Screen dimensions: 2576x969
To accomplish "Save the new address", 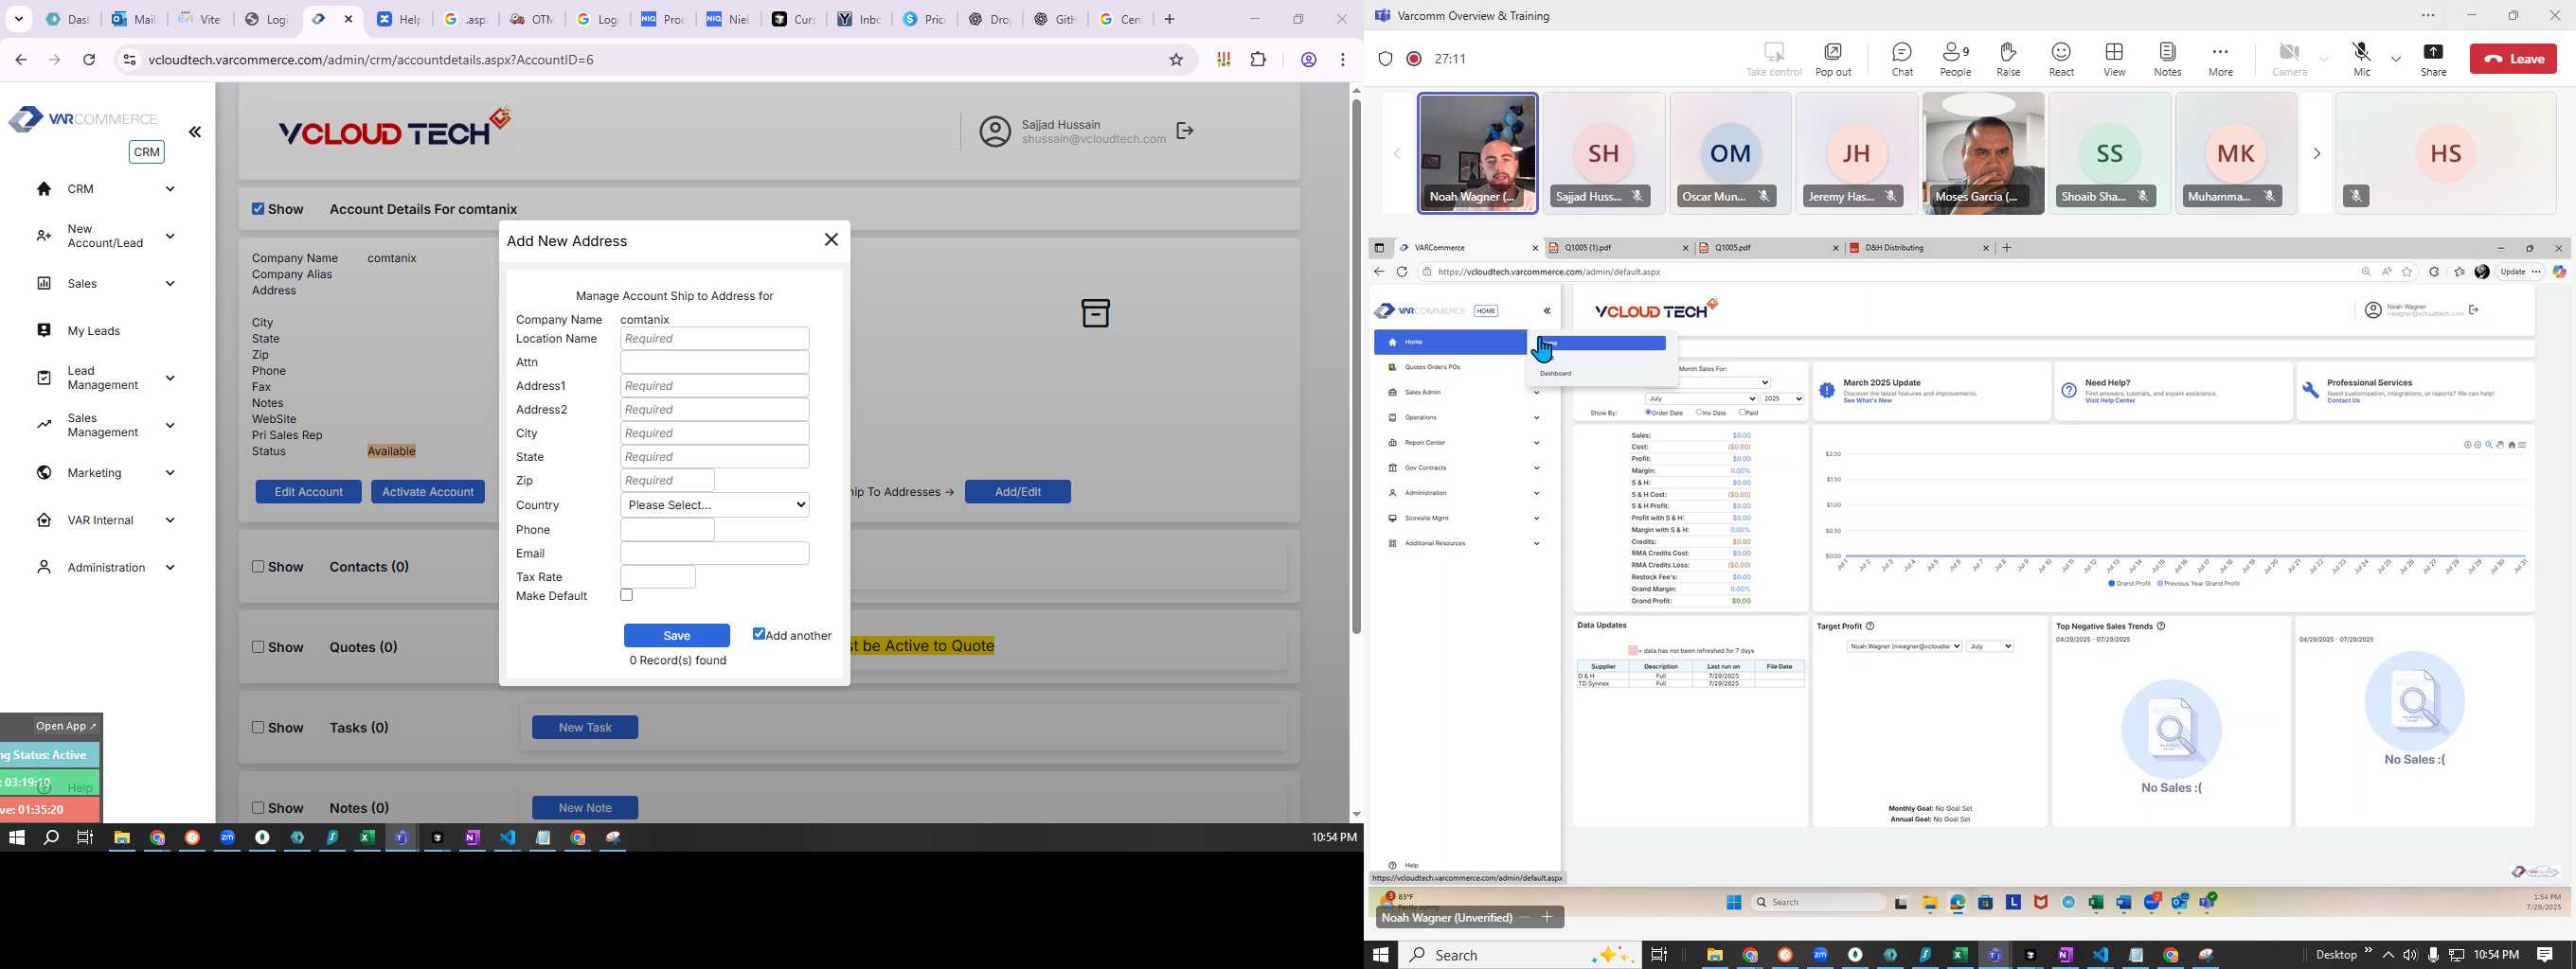I will [677, 635].
